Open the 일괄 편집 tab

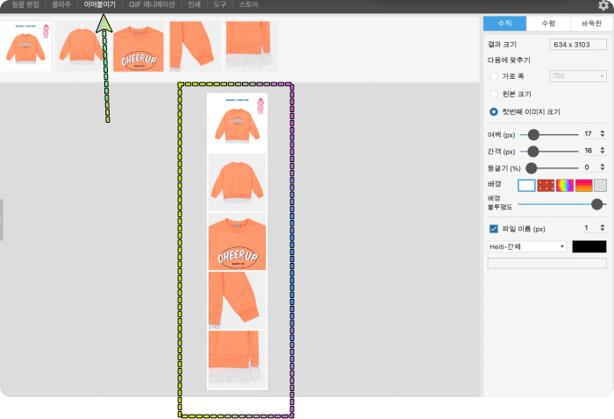coord(25,4)
